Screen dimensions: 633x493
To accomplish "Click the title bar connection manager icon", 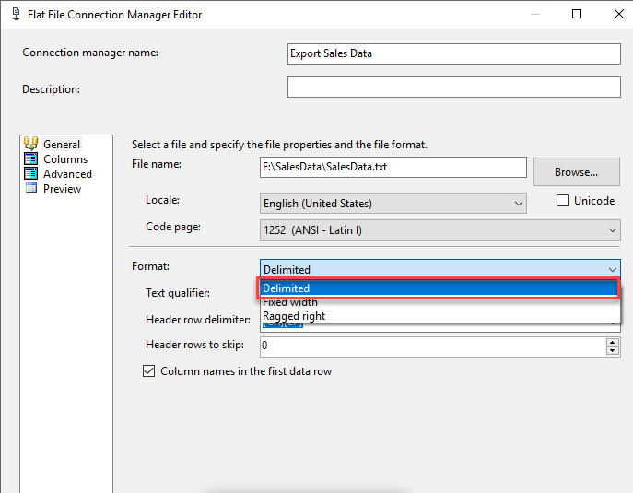I will (x=16, y=14).
